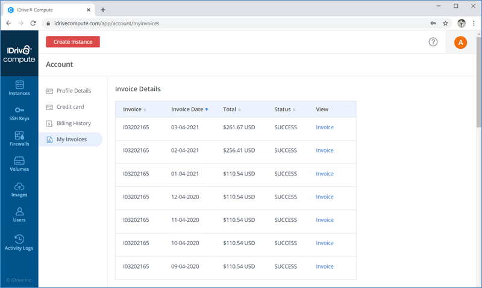Click the IDrive Compute logo

[x=19, y=54]
